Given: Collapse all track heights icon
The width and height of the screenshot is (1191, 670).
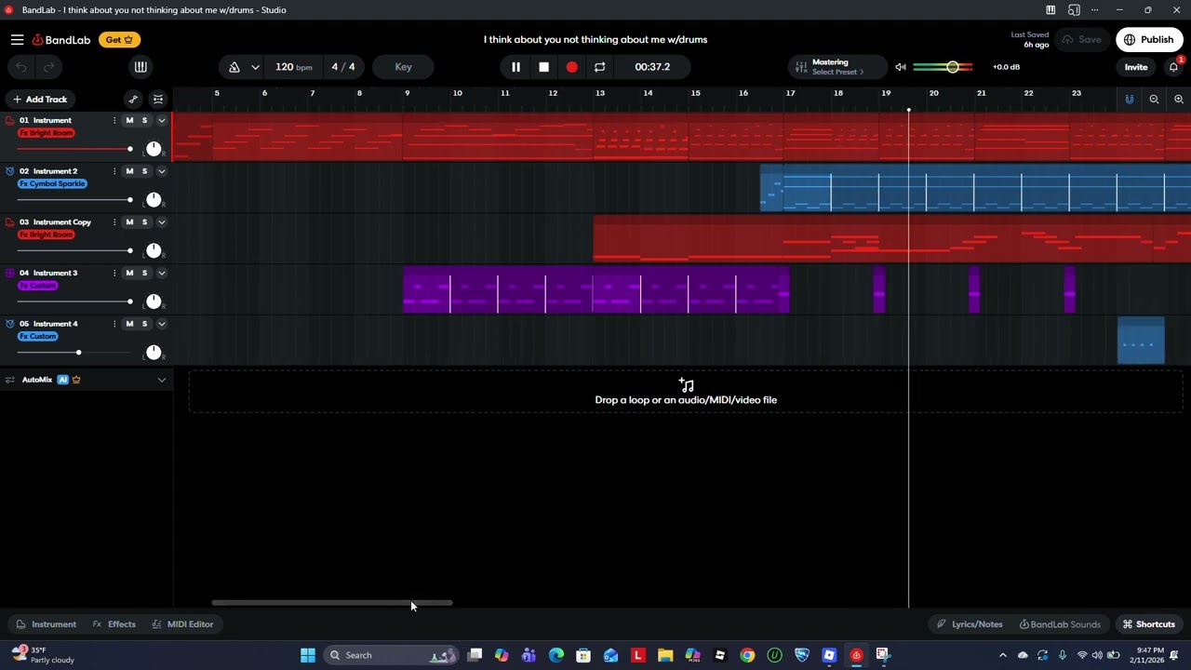Looking at the screenshot, I should coord(158,100).
